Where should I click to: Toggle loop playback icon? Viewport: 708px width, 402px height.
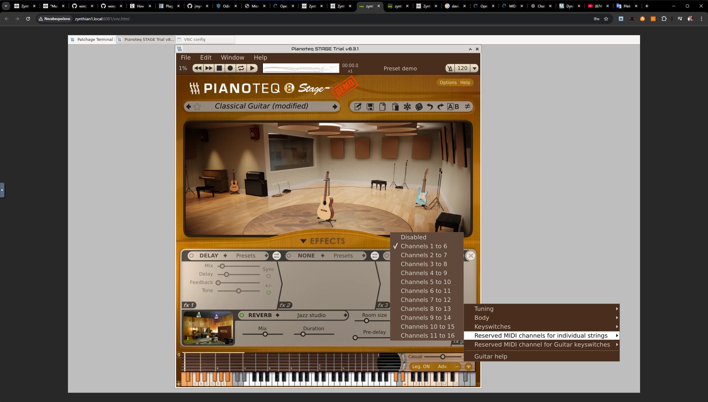pyautogui.click(x=241, y=68)
